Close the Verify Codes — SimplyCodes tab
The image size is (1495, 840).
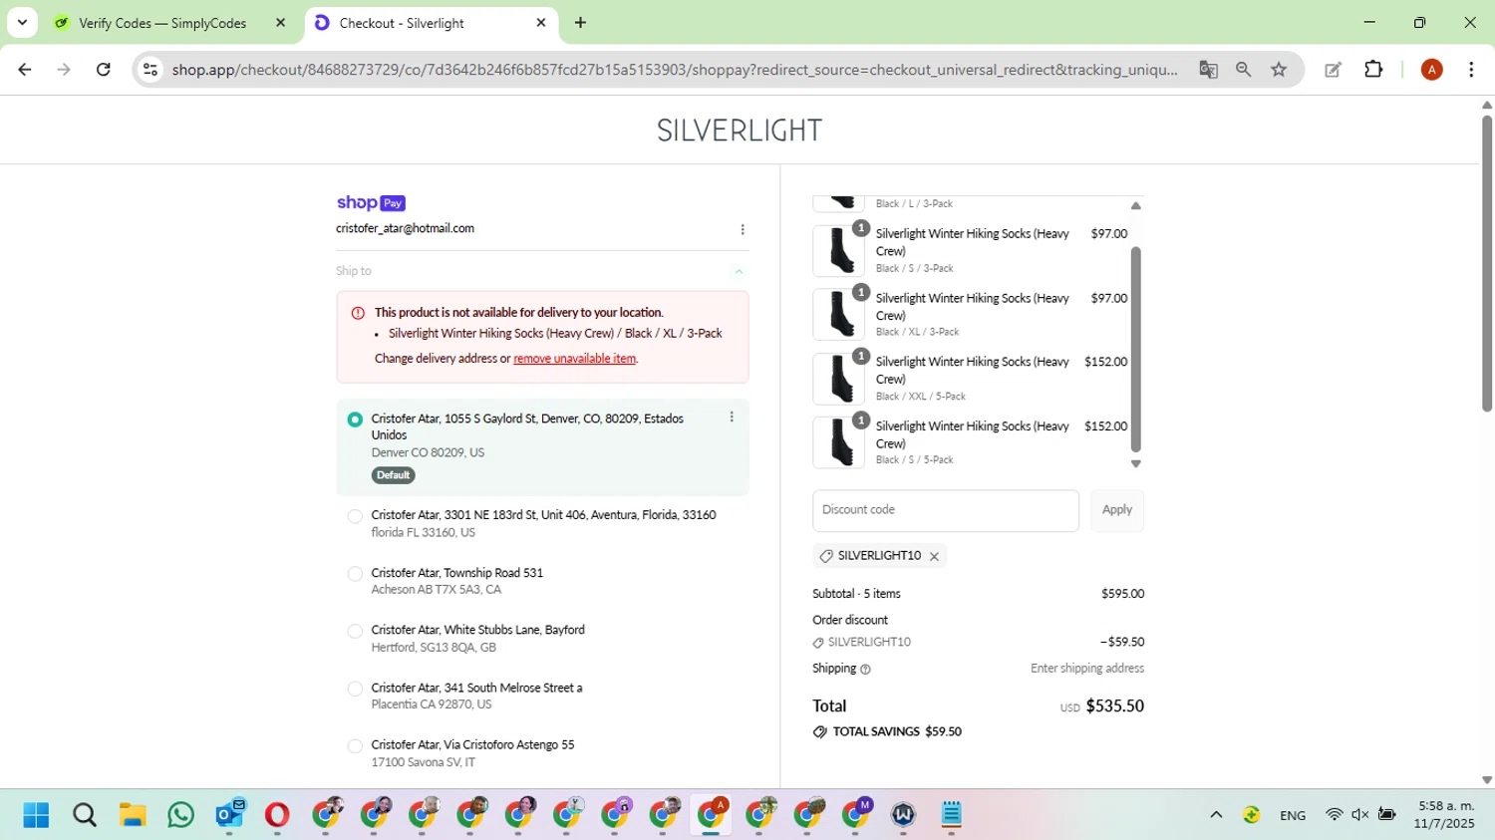(281, 23)
